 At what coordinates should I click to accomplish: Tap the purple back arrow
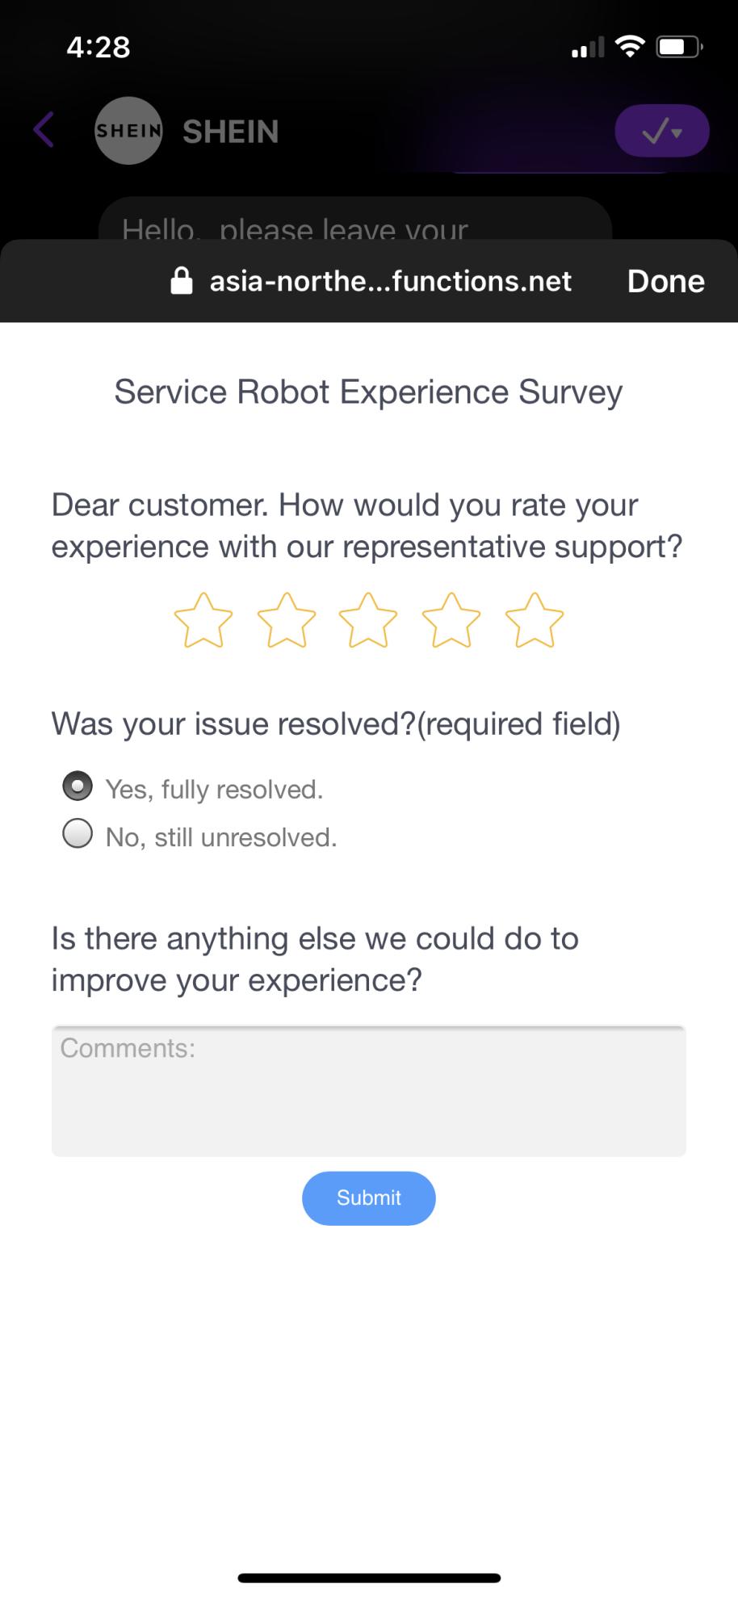pyautogui.click(x=44, y=130)
